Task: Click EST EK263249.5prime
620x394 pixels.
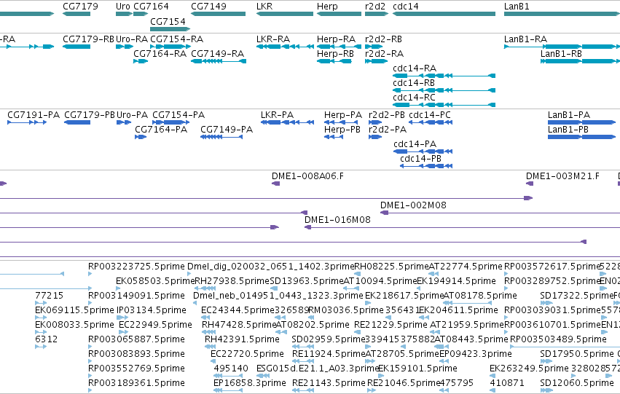Action: pos(529,369)
